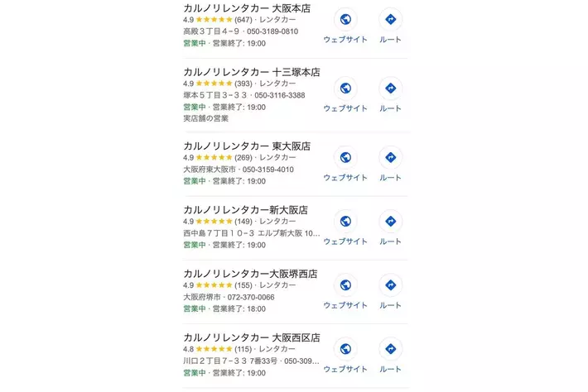Screen dimensions: 588x392
Task: Open カルノリレンタカー 大阪西区店 listing title
Action: point(251,337)
